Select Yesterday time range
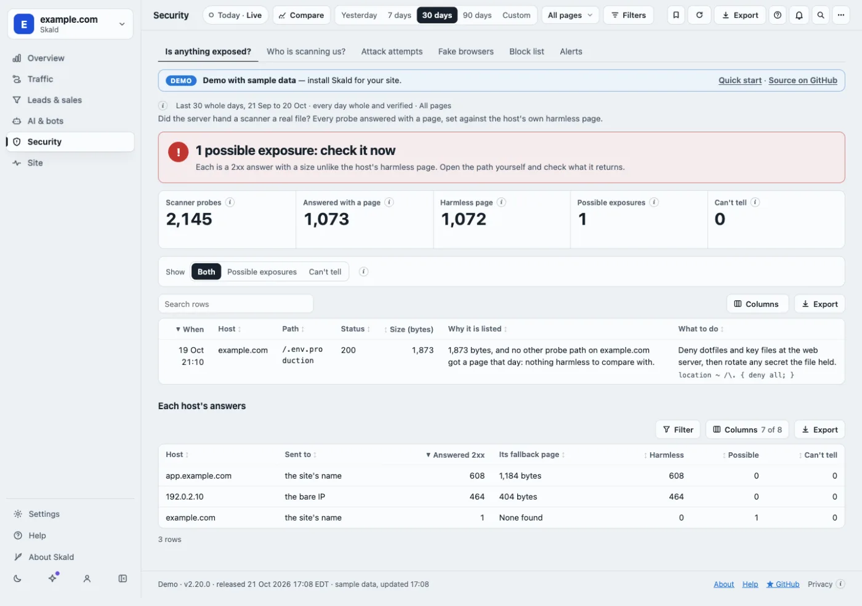Image resolution: width=862 pixels, height=606 pixels. click(359, 15)
